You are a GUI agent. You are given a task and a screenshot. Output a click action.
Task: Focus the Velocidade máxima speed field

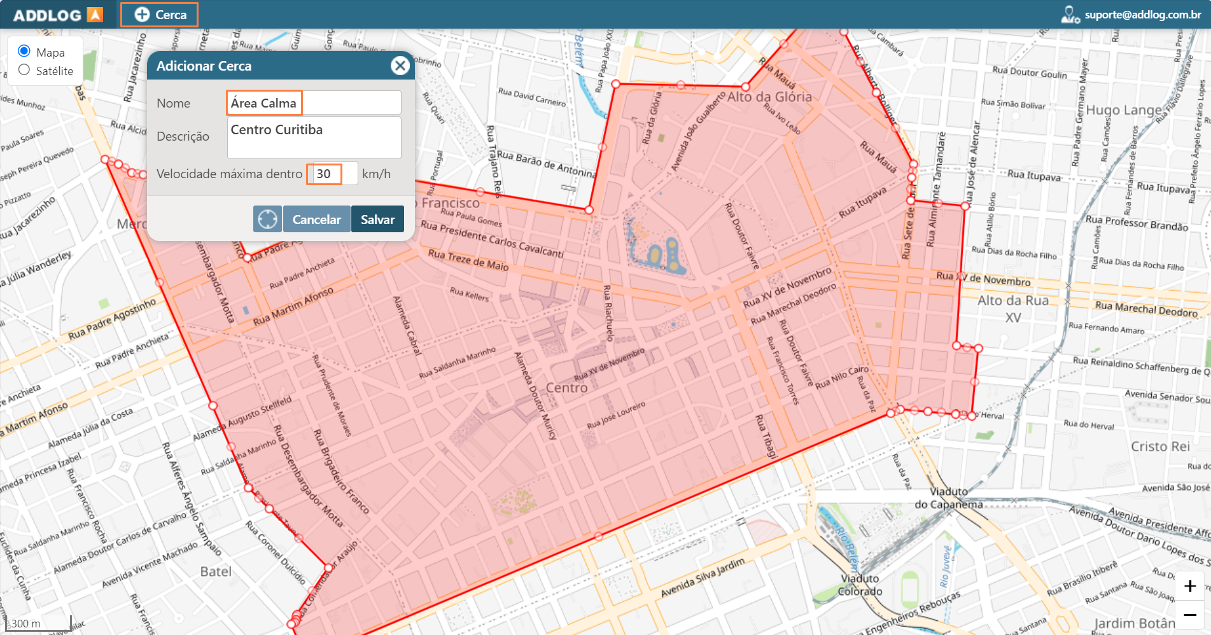(x=332, y=174)
